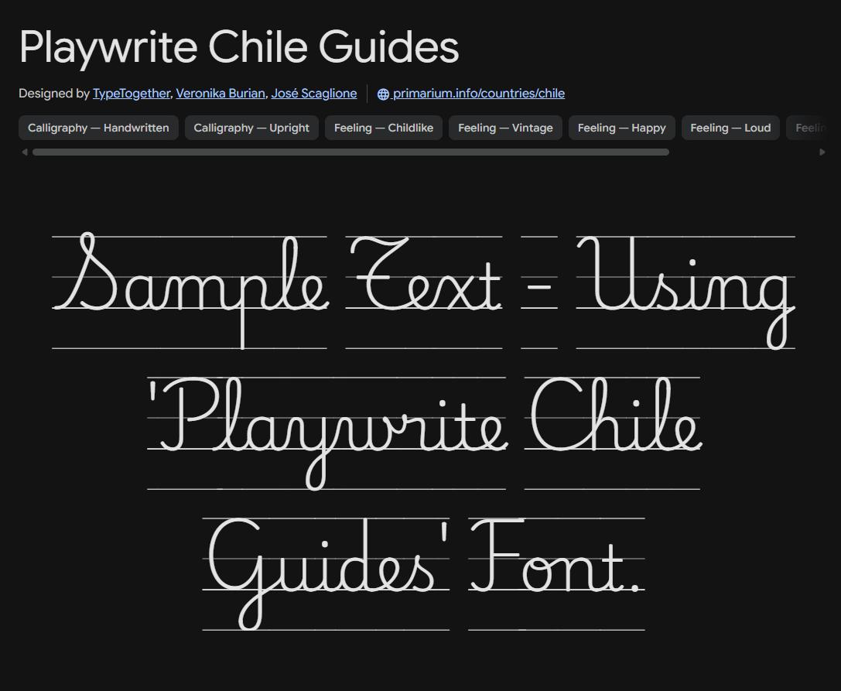Click the word 'Guides' in the font preview
The width and height of the screenshot is (841, 691).
321,573
